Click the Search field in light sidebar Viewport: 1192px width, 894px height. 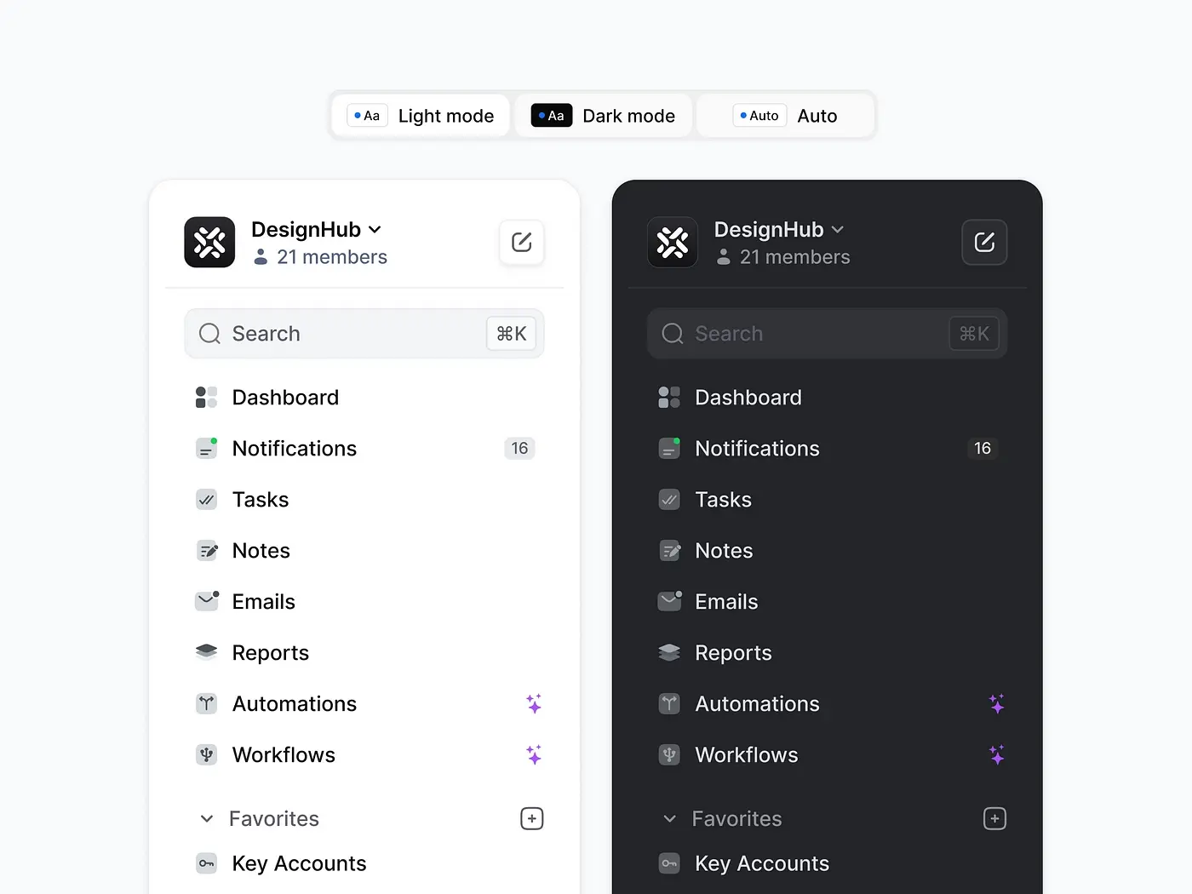349,334
